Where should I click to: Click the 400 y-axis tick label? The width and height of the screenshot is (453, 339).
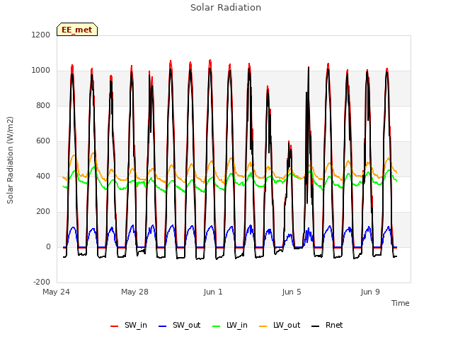[x=43, y=176]
